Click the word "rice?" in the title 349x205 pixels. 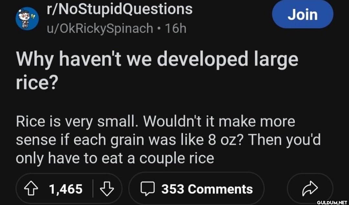[37, 83]
